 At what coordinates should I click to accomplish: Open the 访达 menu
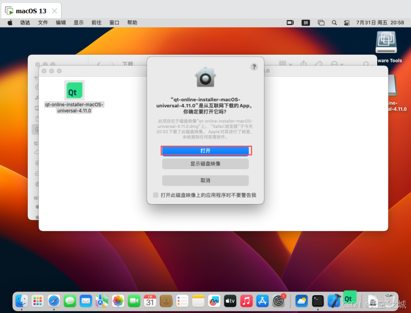click(25, 23)
